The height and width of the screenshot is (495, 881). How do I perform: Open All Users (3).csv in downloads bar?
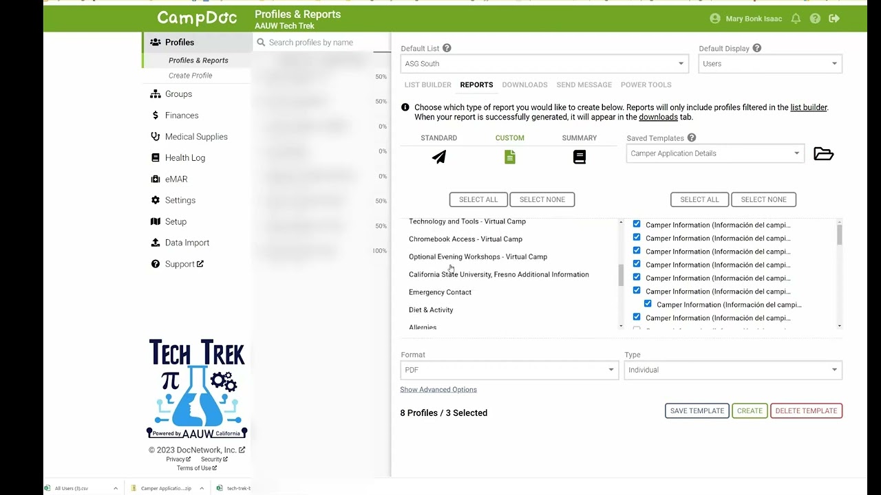point(72,488)
